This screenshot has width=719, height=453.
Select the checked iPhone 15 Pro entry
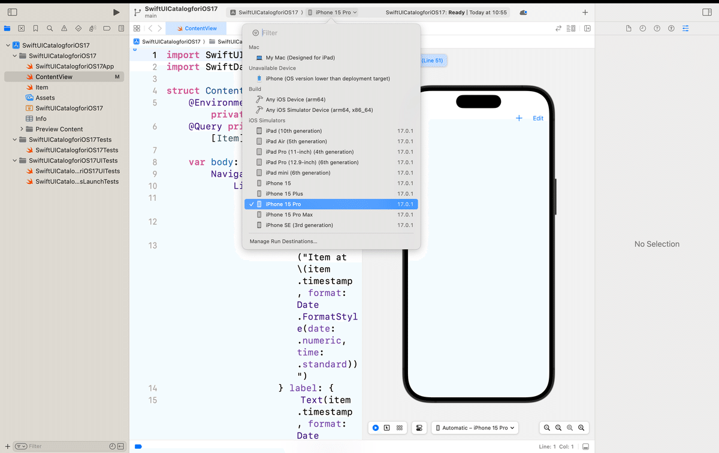coord(331,204)
